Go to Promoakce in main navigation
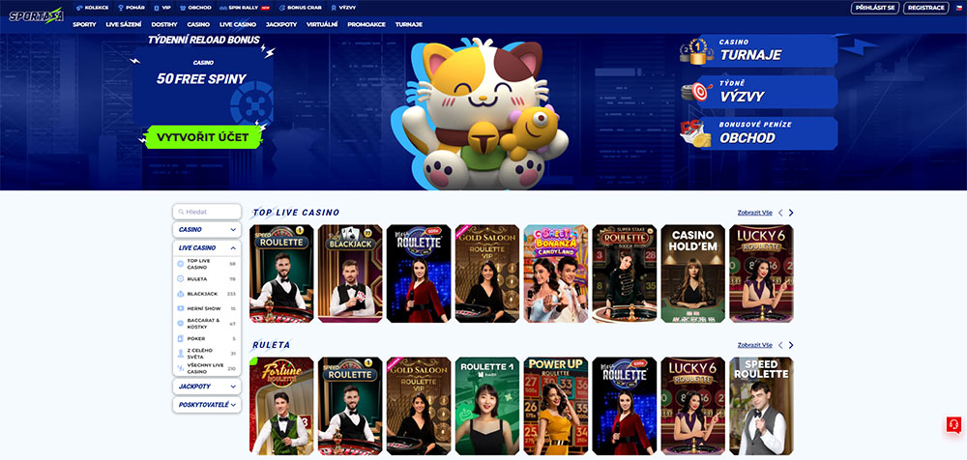Viewport: 967px width, 460px height. pyautogui.click(x=366, y=25)
